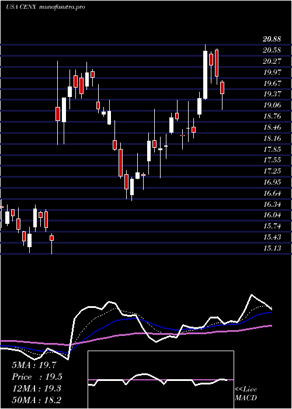292x409 pixels.
Task: Select the 16.04 price level label
Action: coord(272,215)
